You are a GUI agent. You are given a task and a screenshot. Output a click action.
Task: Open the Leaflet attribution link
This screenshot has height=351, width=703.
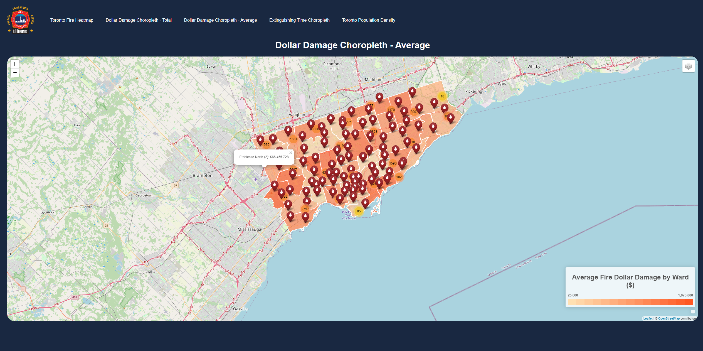point(648,318)
